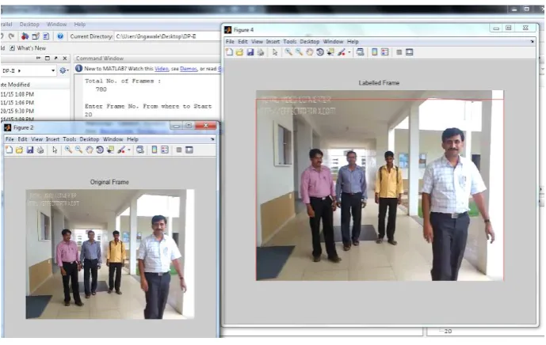Select Data Cursor tool in Figure 4
The height and width of the screenshot is (345, 546).
330,52
